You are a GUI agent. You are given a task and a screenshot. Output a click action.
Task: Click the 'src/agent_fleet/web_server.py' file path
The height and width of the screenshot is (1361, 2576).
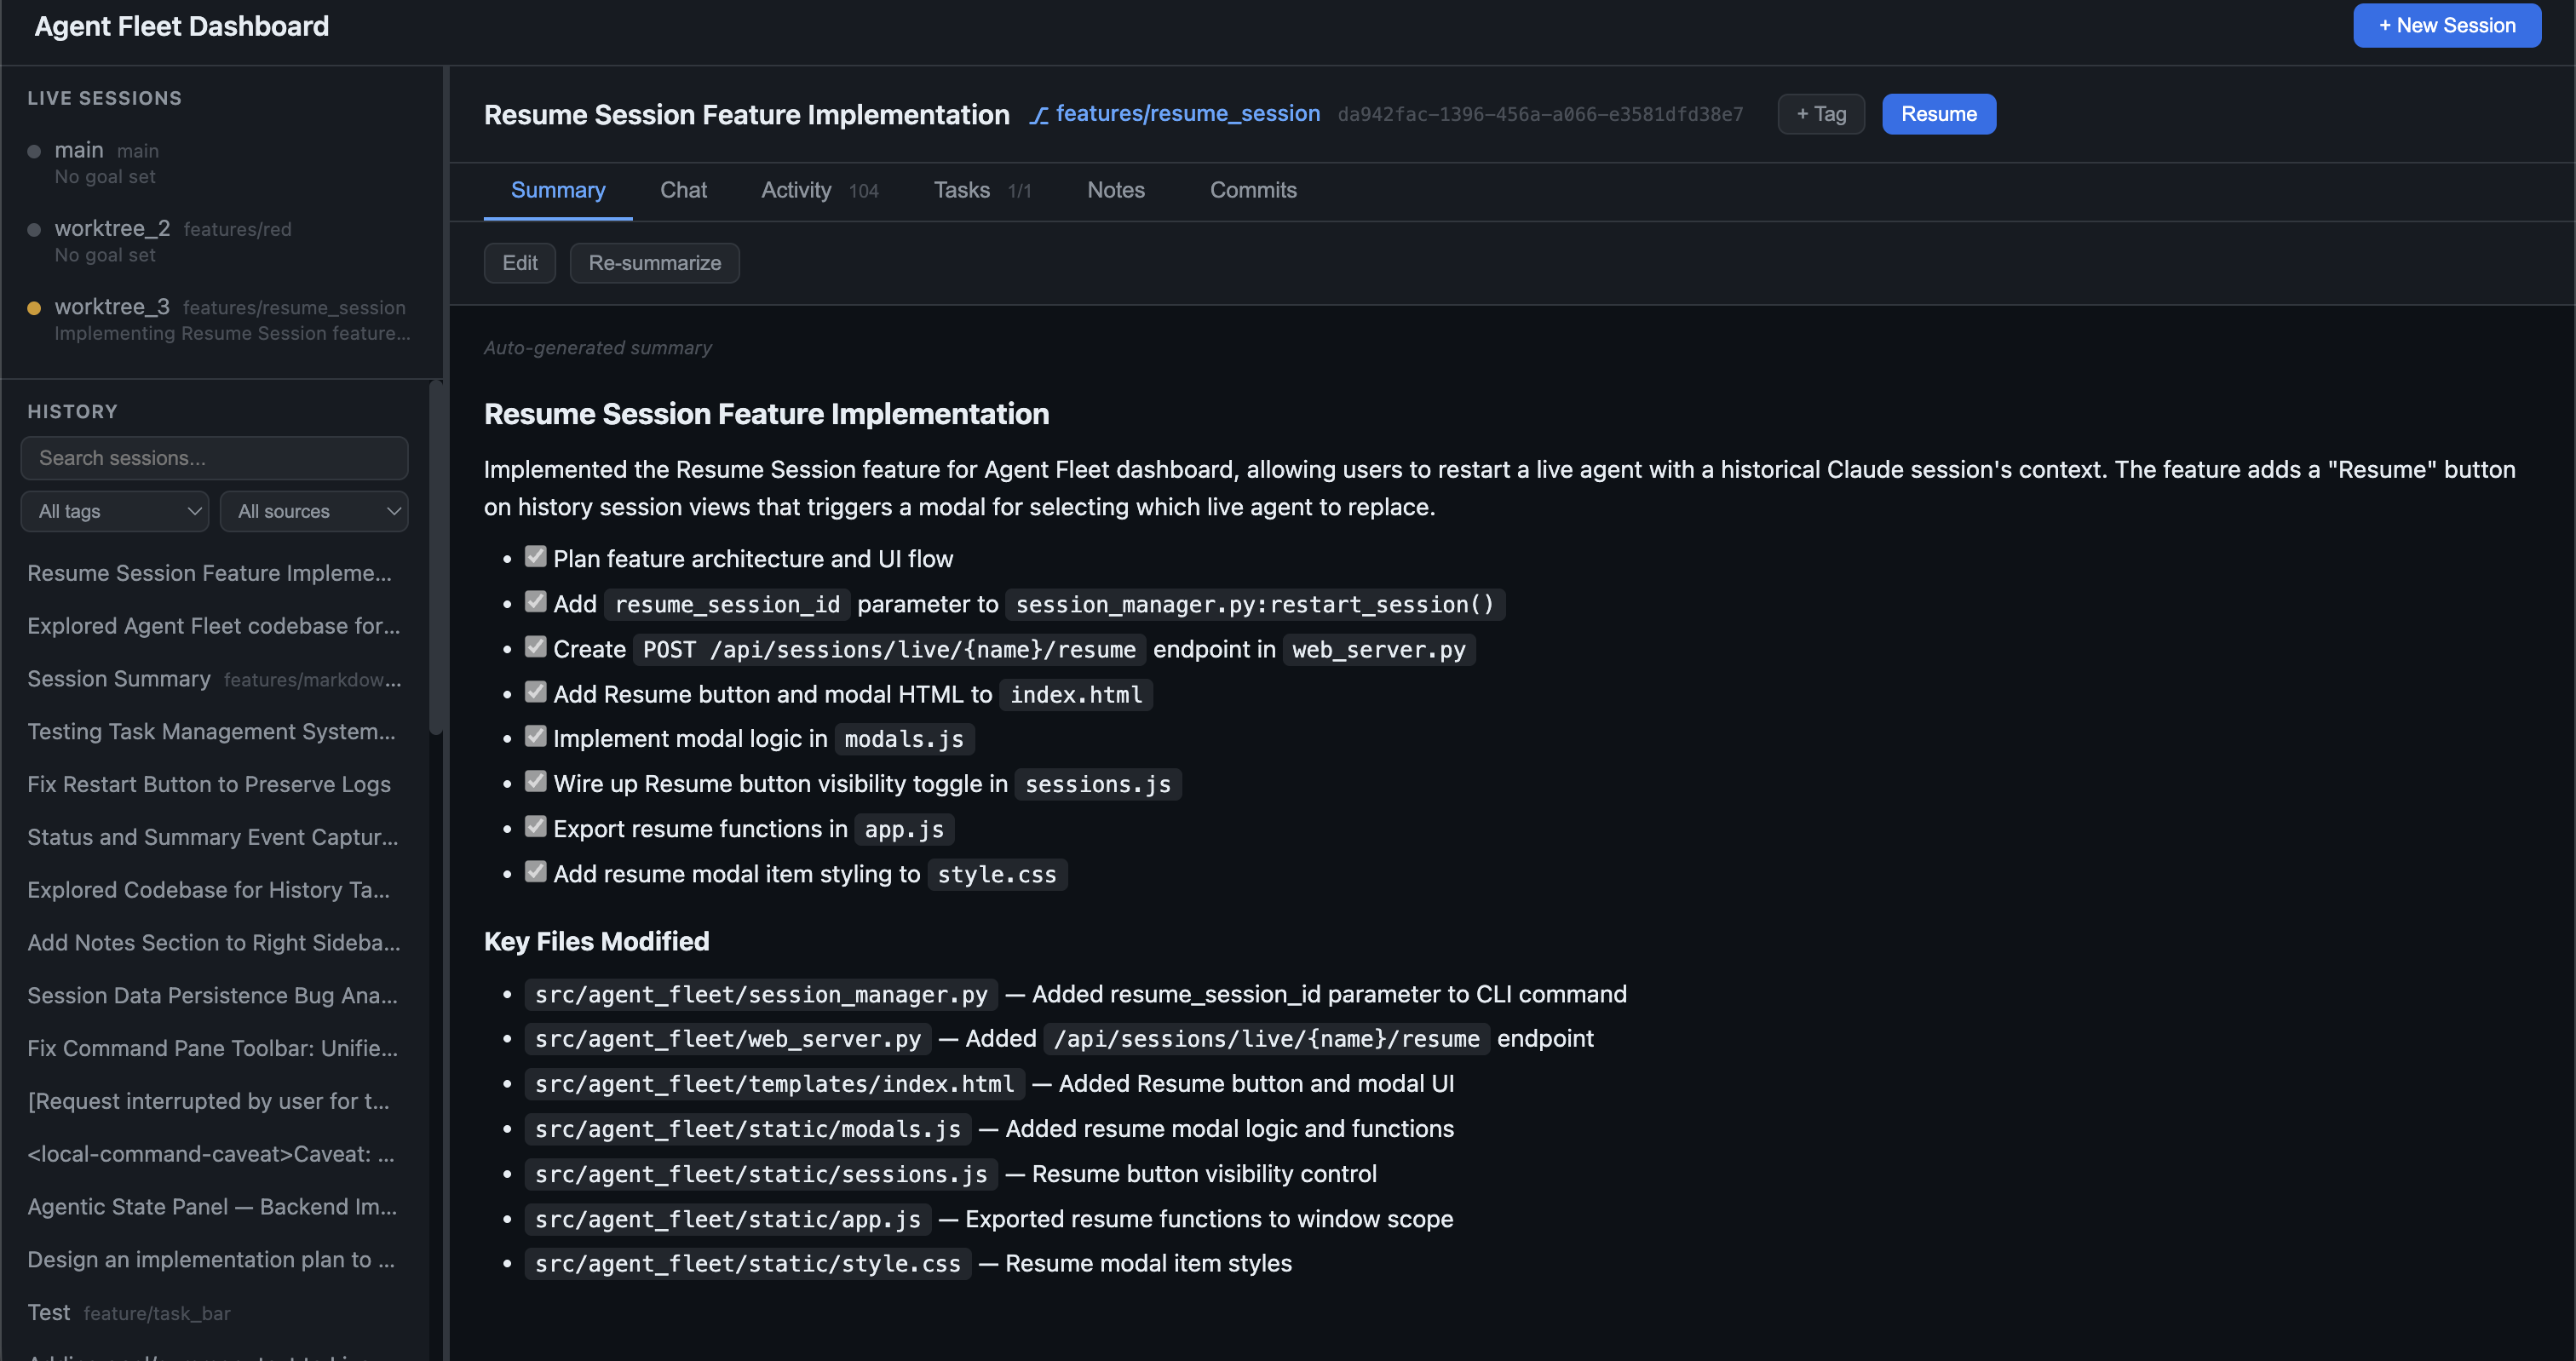[728, 1039]
